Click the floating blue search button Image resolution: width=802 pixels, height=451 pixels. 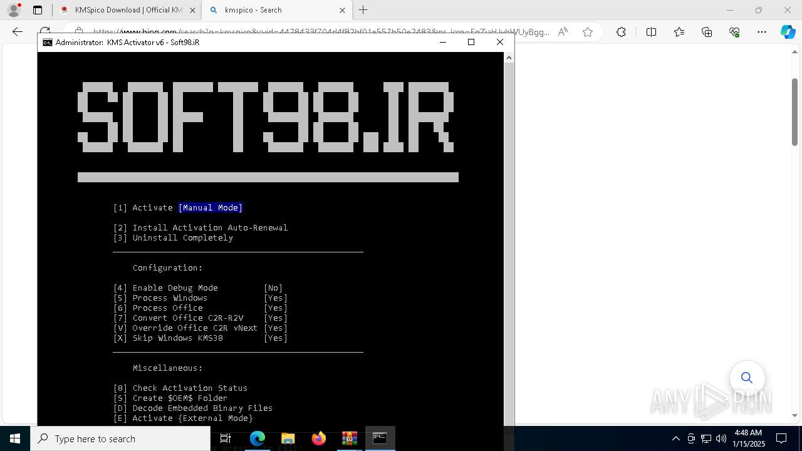747,378
